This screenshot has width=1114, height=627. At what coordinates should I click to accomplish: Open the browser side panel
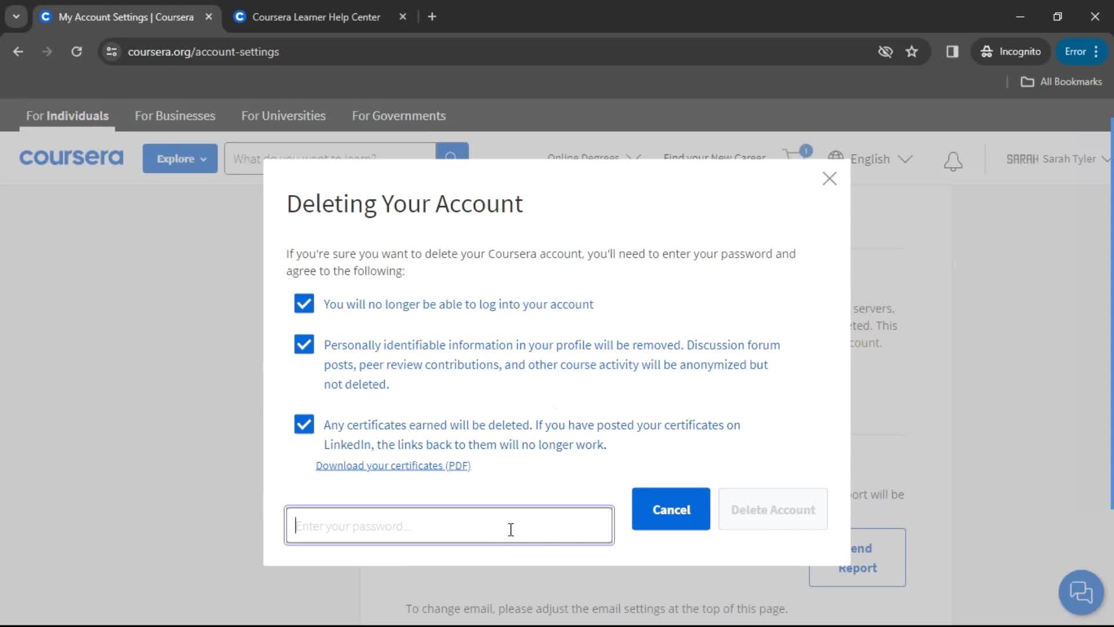click(x=952, y=52)
